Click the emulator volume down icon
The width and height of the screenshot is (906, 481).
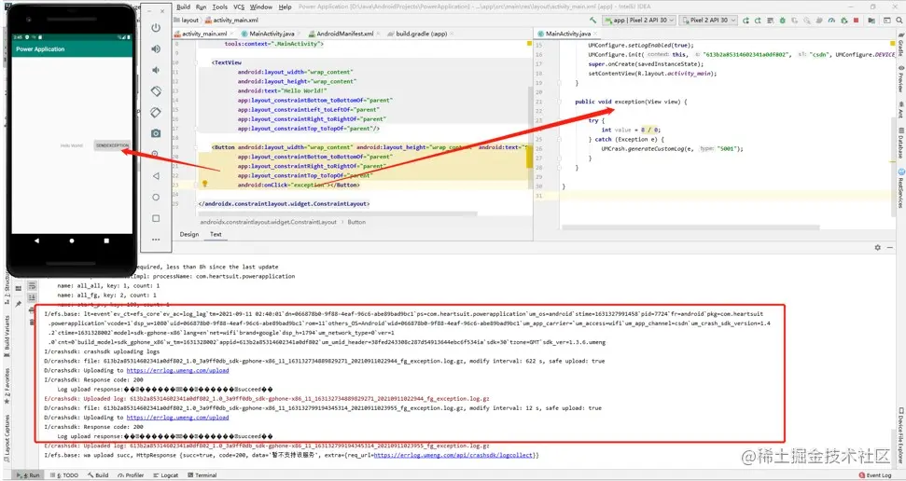[156, 70]
